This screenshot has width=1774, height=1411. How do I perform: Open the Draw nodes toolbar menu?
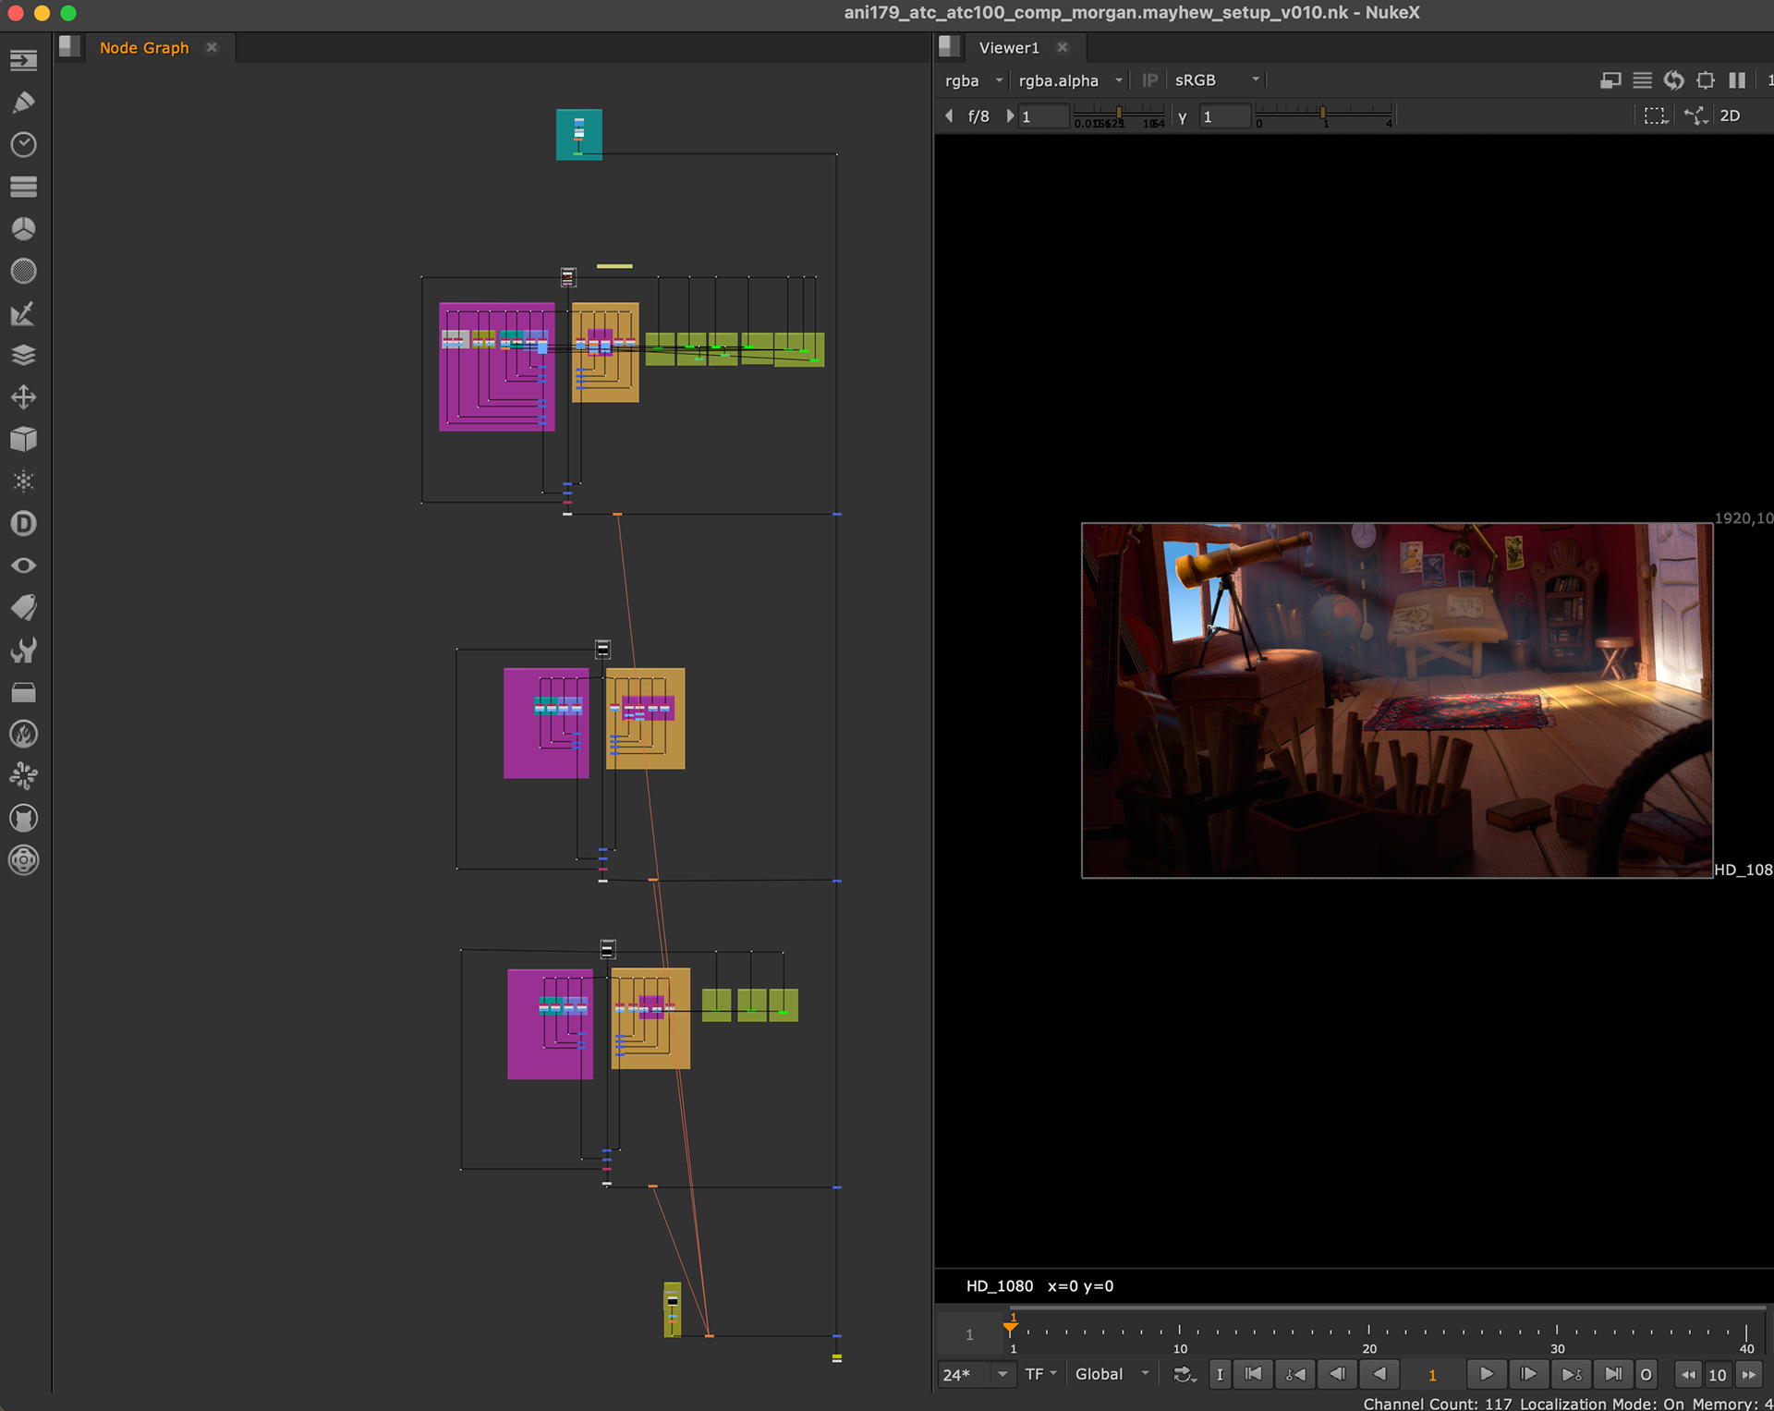tap(24, 103)
